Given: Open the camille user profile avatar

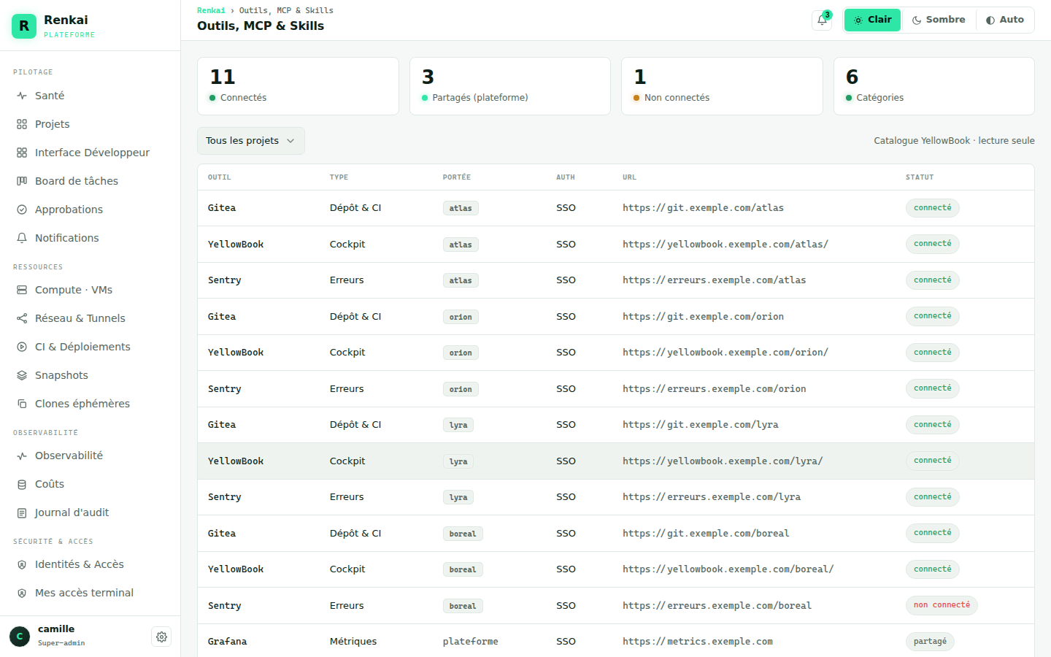Looking at the screenshot, I should pyautogui.click(x=20, y=637).
